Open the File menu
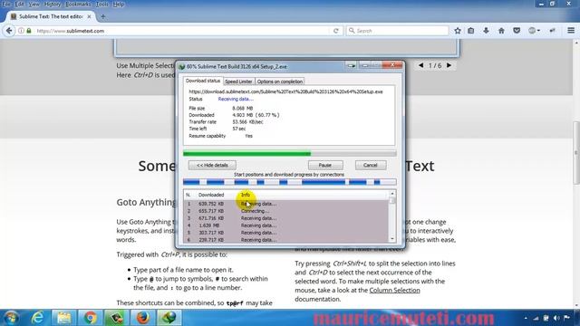Screen dimensions: 580x326 (x=6, y=5)
